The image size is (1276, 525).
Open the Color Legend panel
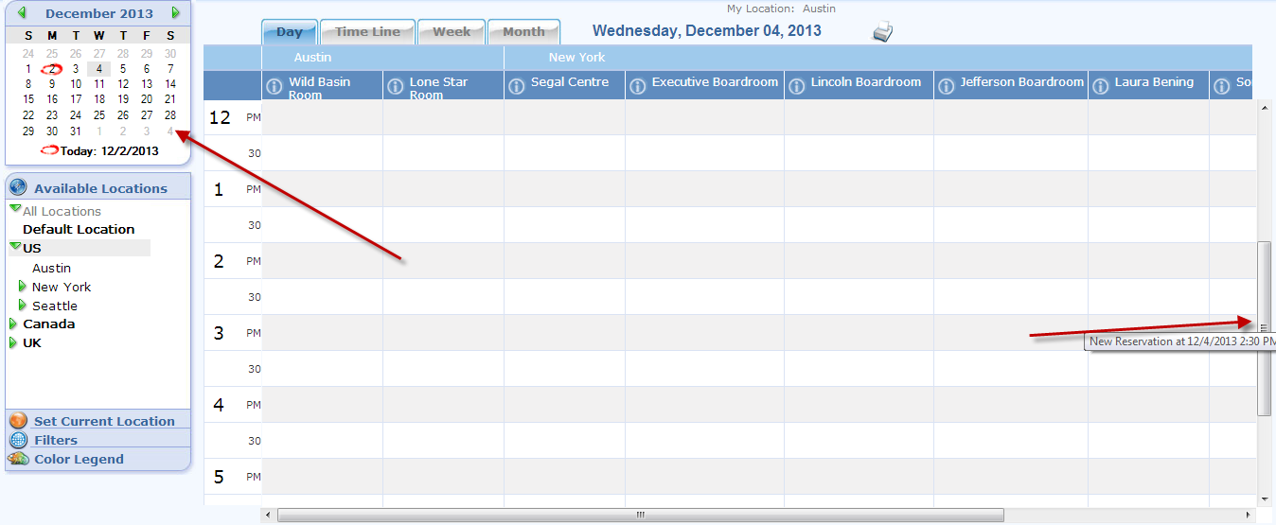pyautogui.click(x=79, y=460)
